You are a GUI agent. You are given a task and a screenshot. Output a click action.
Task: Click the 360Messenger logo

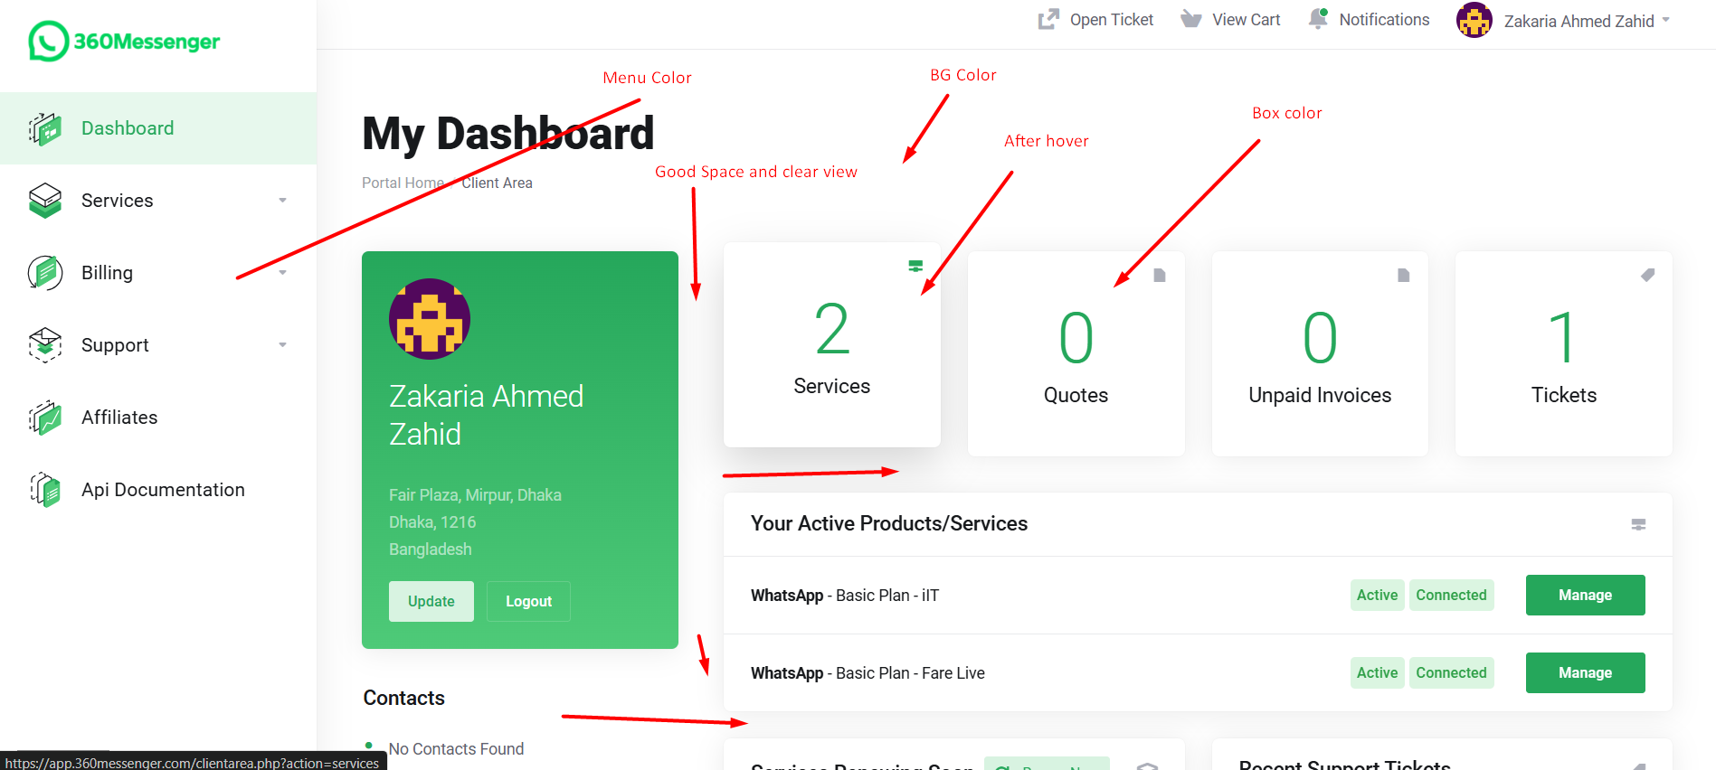click(124, 42)
